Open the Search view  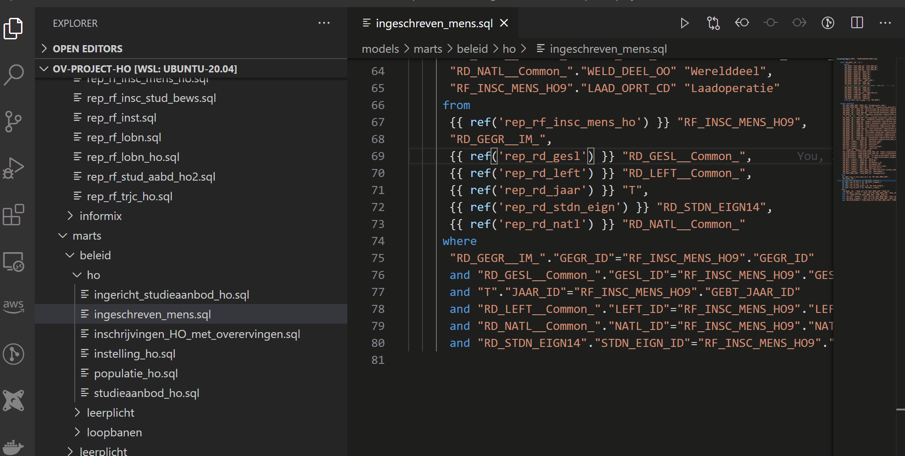13,75
